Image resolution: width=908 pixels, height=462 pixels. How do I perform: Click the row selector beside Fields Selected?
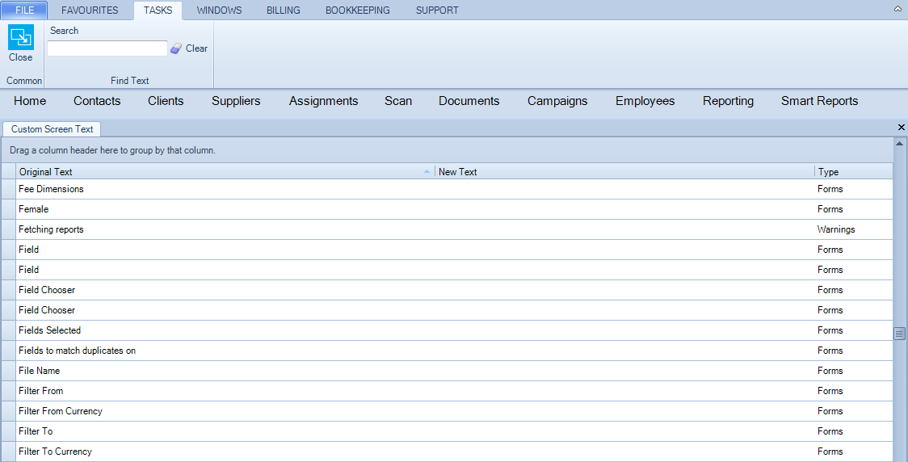point(9,330)
